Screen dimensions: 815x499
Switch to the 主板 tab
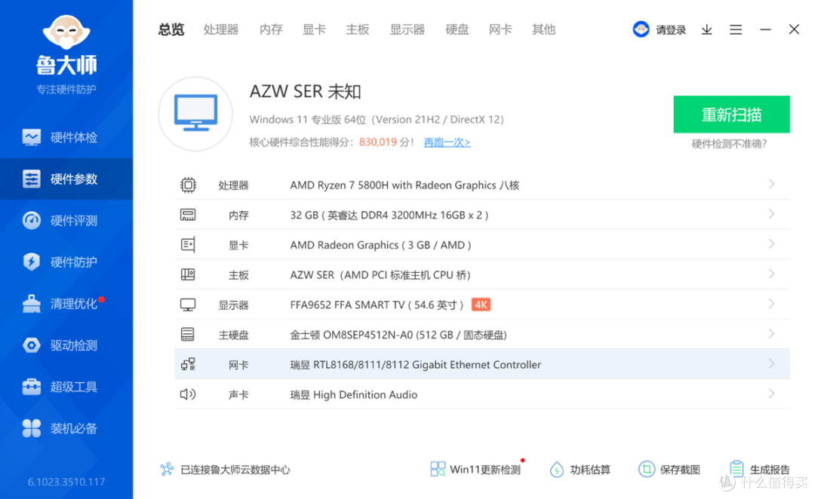pyautogui.click(x=358, y=29)
